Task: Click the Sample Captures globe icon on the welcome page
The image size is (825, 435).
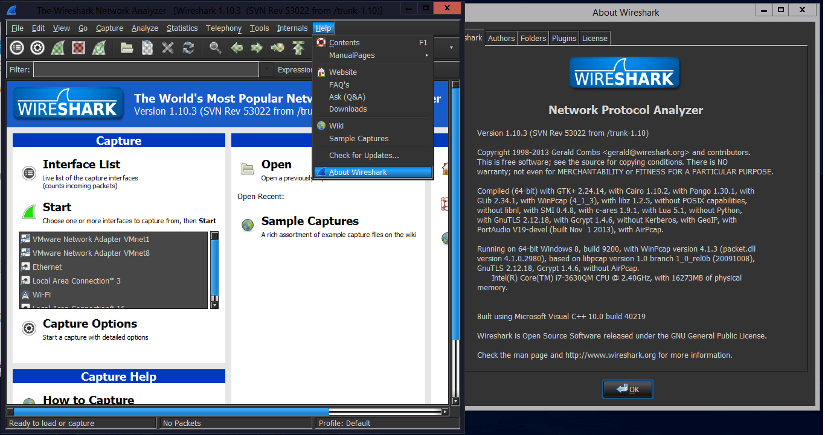Action: [248, 226]
